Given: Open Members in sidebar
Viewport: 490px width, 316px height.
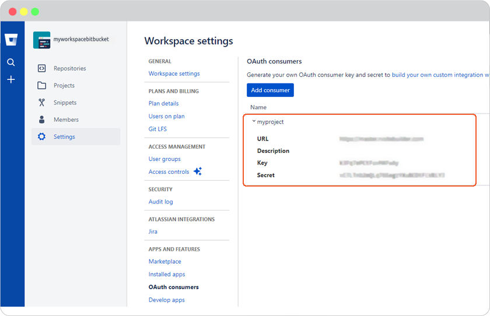Looking at the screenshot, I should pos(66,120).
